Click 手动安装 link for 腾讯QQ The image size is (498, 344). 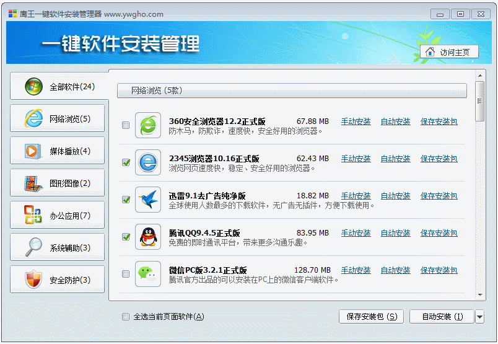pyautogui.click(x=356, y=233)
